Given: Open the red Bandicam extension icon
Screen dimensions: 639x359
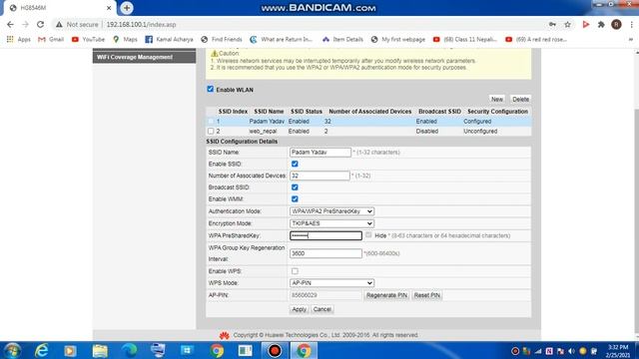Looking at the screenshot, I should tap(586, 24).
